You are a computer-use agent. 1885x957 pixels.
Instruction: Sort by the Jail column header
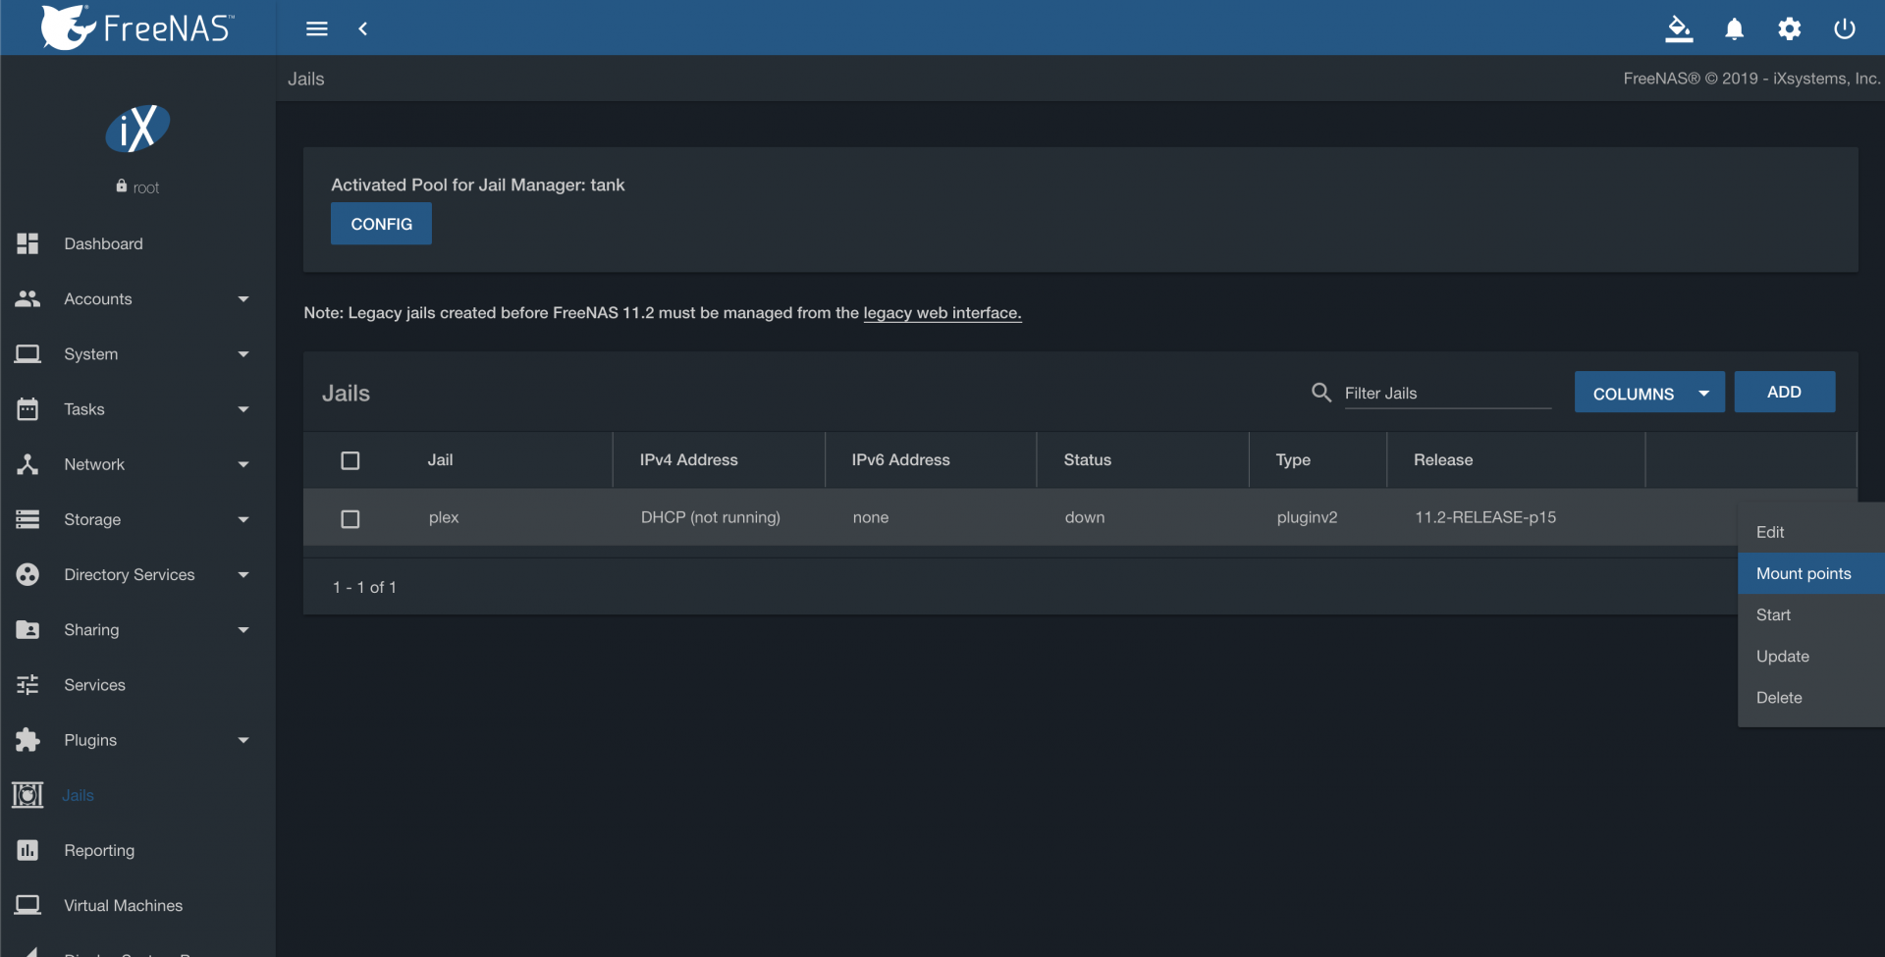(x=440, y=459)
